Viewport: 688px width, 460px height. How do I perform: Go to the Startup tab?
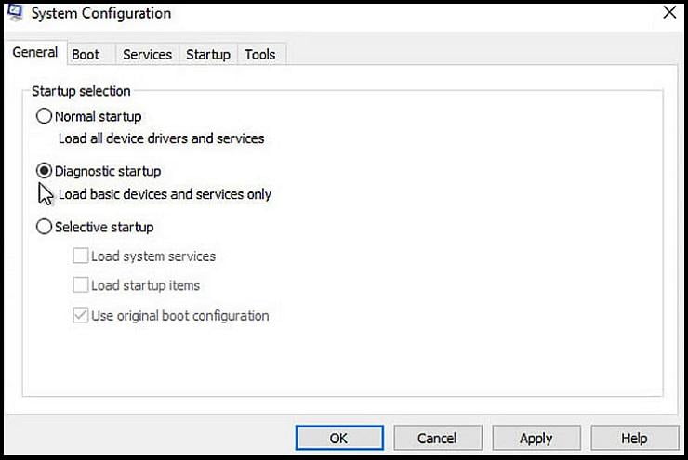(208, 55)
